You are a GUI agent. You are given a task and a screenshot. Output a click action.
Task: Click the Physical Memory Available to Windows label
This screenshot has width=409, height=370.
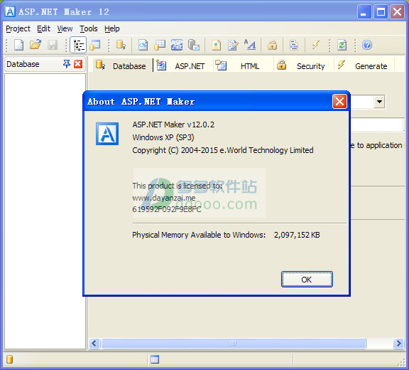[x=199, y=235]
